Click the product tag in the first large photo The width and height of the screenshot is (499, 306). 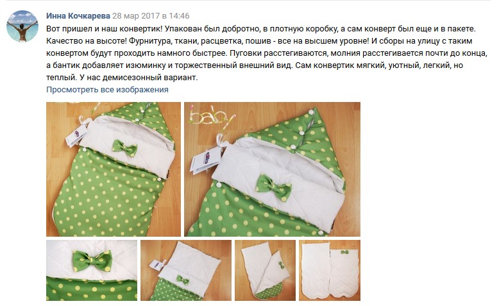pos(76,135)
